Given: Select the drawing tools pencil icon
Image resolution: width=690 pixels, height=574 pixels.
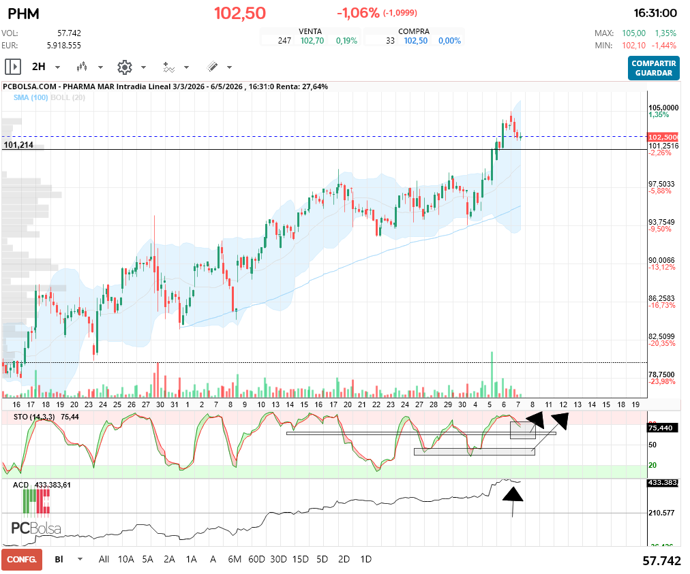Looking at the screenshot, I should click(212, 67).
